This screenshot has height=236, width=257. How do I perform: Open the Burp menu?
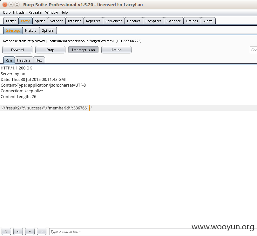tap(7, 12)
